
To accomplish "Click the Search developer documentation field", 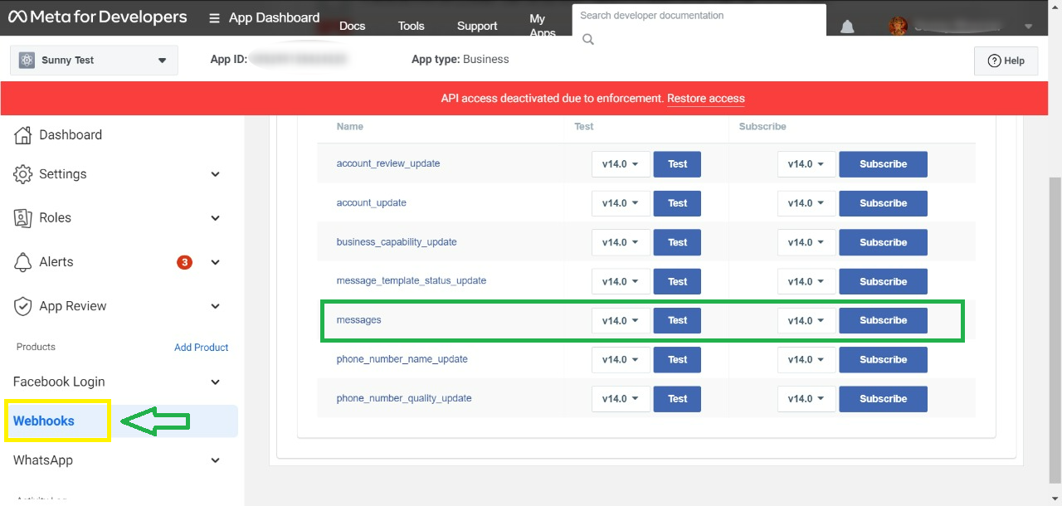I will 699,16.
